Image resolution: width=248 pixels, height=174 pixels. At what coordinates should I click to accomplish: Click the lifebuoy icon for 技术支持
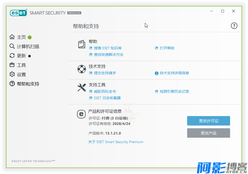click(x=82, y=69)
